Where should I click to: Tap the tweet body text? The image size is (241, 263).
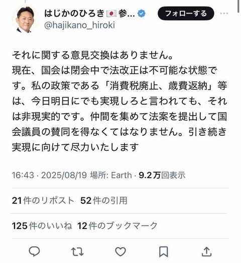[x=119, y=101]
